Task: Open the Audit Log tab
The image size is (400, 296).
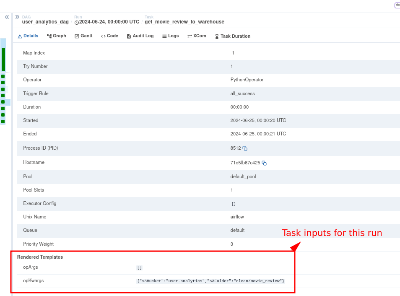Action: 140,36
